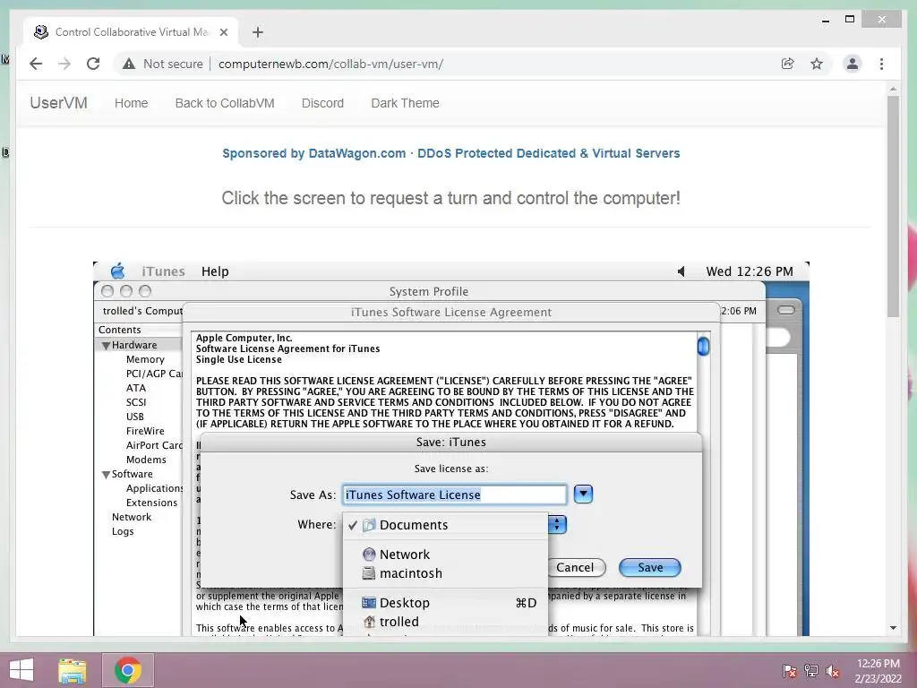Click the muted speaker tray icon
This screenshot has height=688, width=917.
coord(833,670)
